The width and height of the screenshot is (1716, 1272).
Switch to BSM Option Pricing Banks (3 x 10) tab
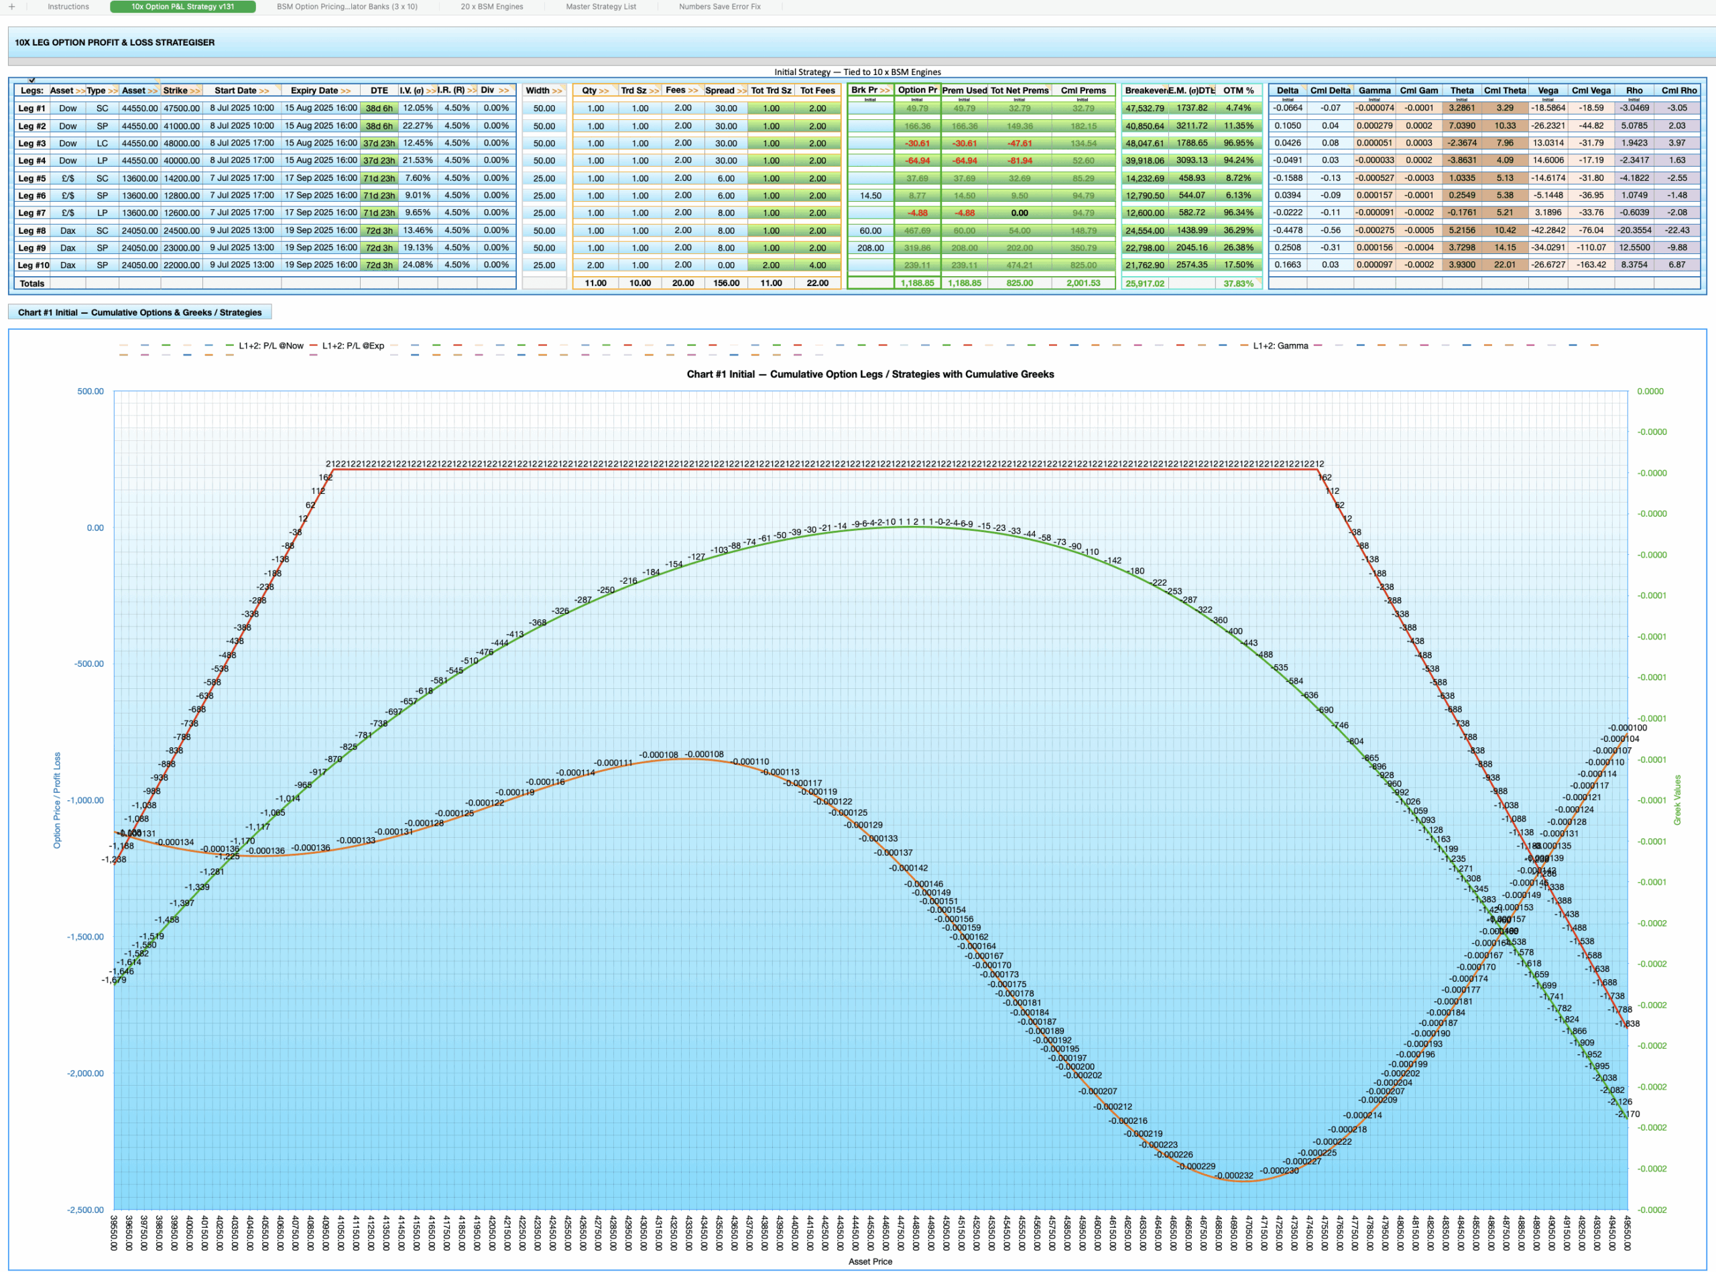point(347,7)
